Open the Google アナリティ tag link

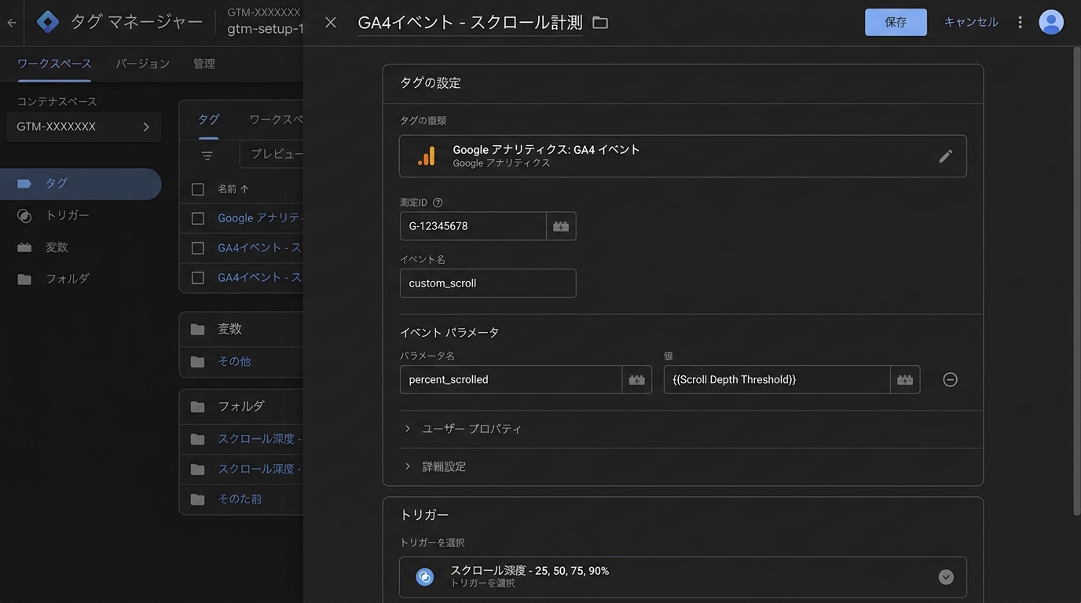pyautogui.click(x=260, y=218)
